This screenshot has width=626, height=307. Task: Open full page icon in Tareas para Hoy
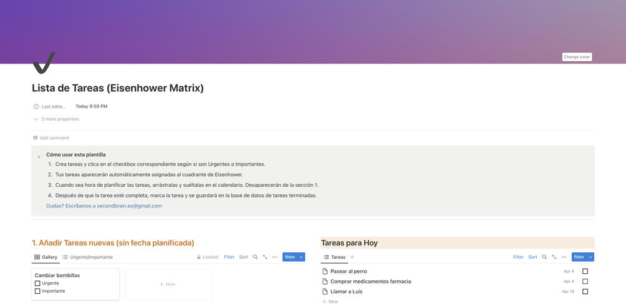point(554,257)
